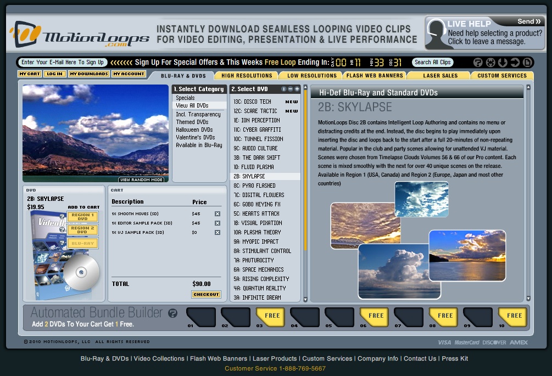Open the Blu-Ray & DVDs tab
The width and height of the screenshot is (552, 376).
183,76
